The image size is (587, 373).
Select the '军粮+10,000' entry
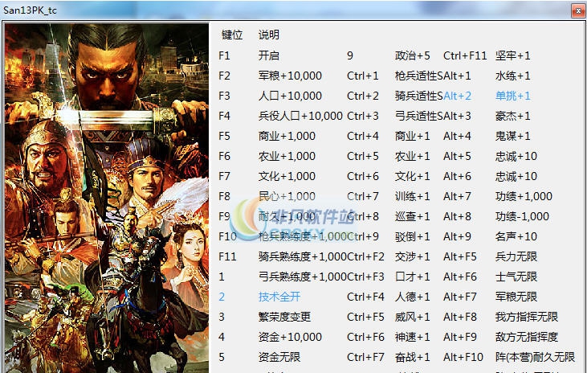(290, 76)
